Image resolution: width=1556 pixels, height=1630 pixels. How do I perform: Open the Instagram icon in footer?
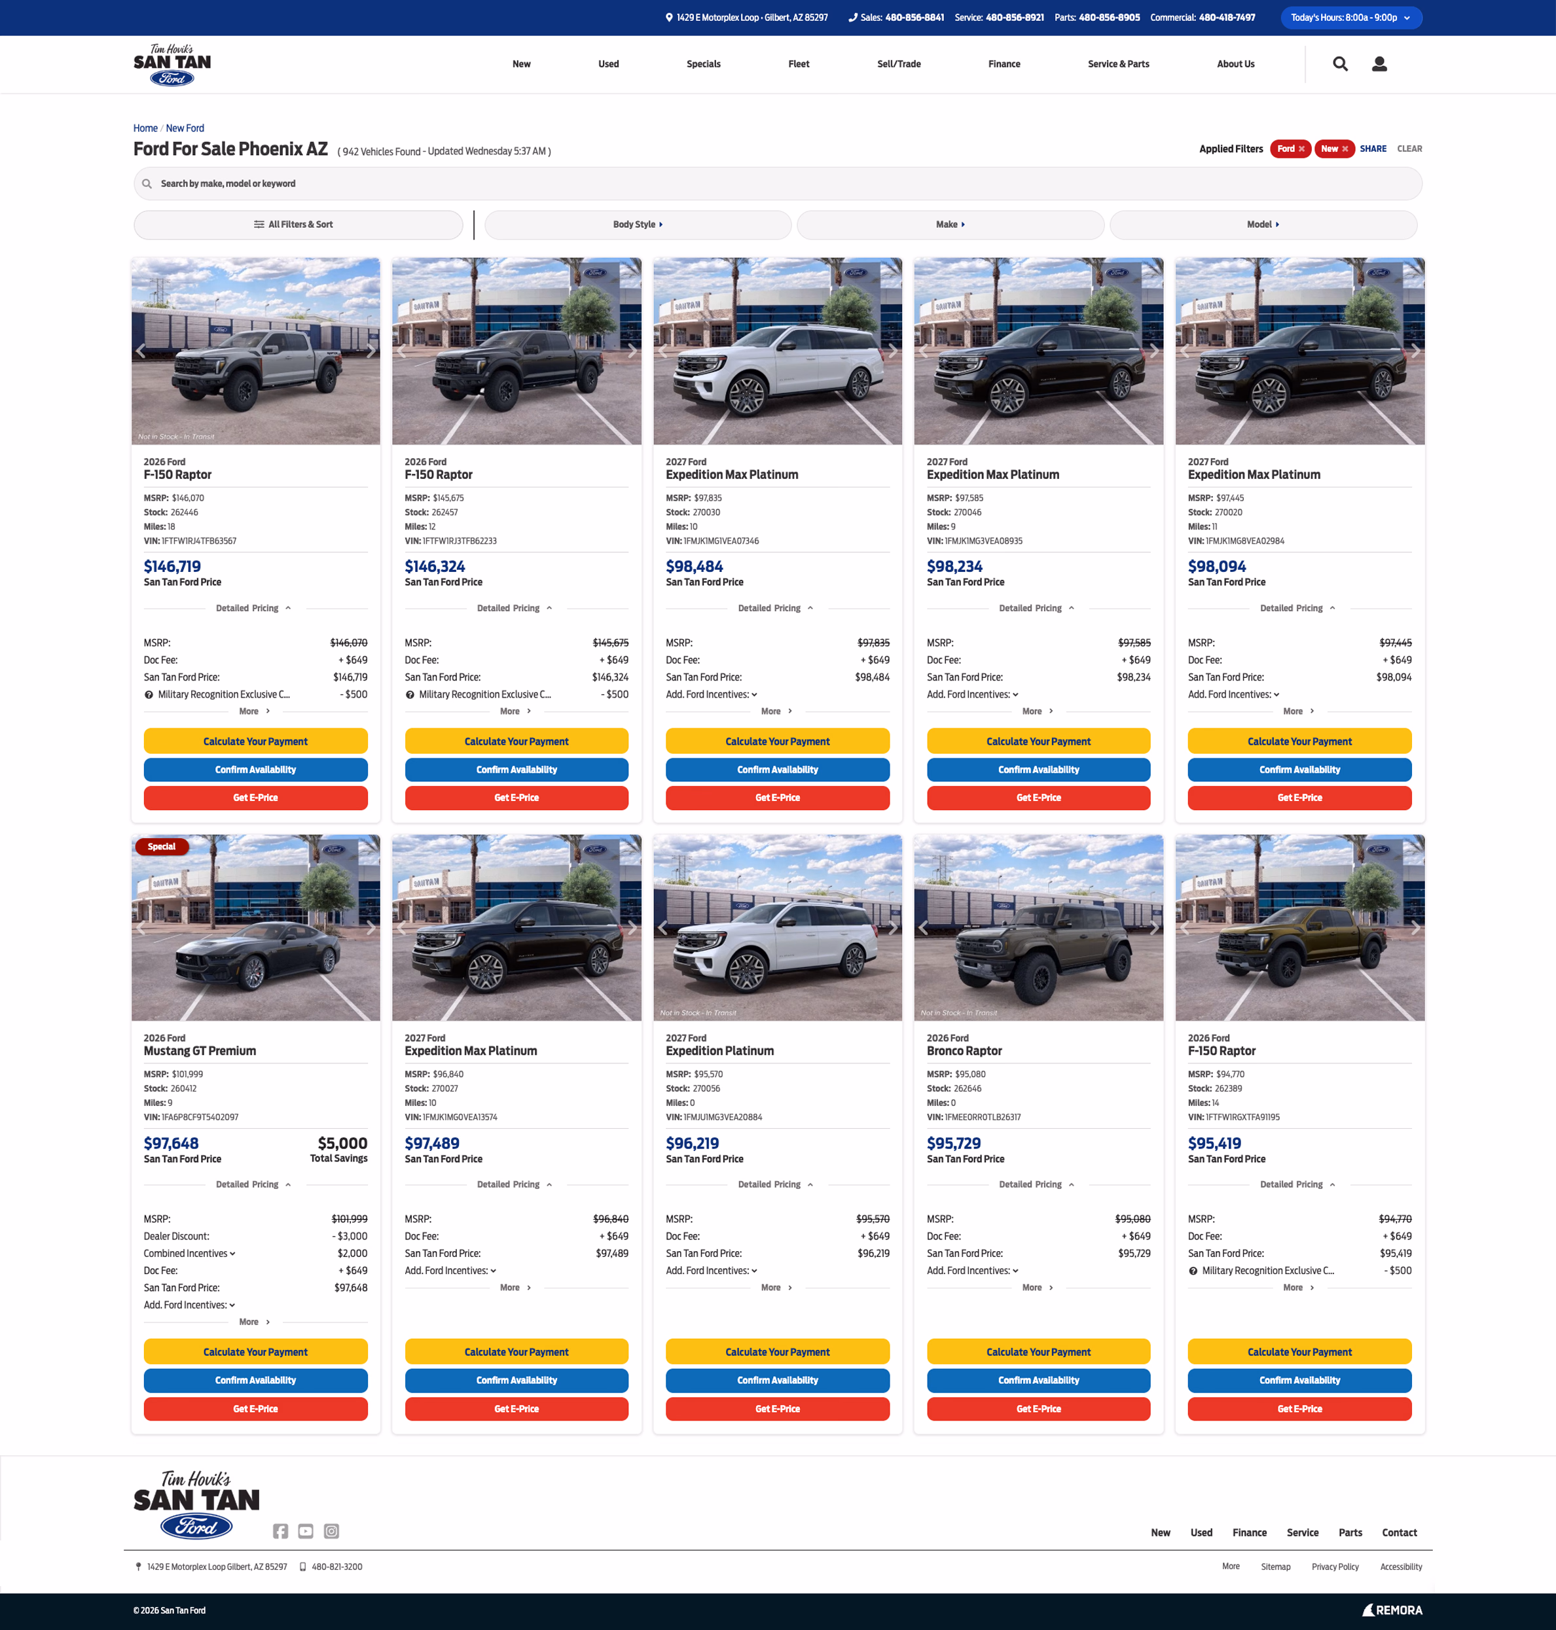pyautogui.click(x=331, y=1531)
